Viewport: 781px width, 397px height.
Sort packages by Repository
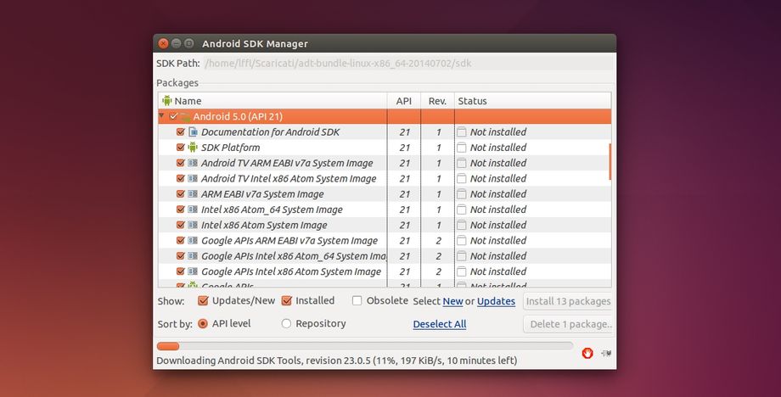click(x=286, y=324)
